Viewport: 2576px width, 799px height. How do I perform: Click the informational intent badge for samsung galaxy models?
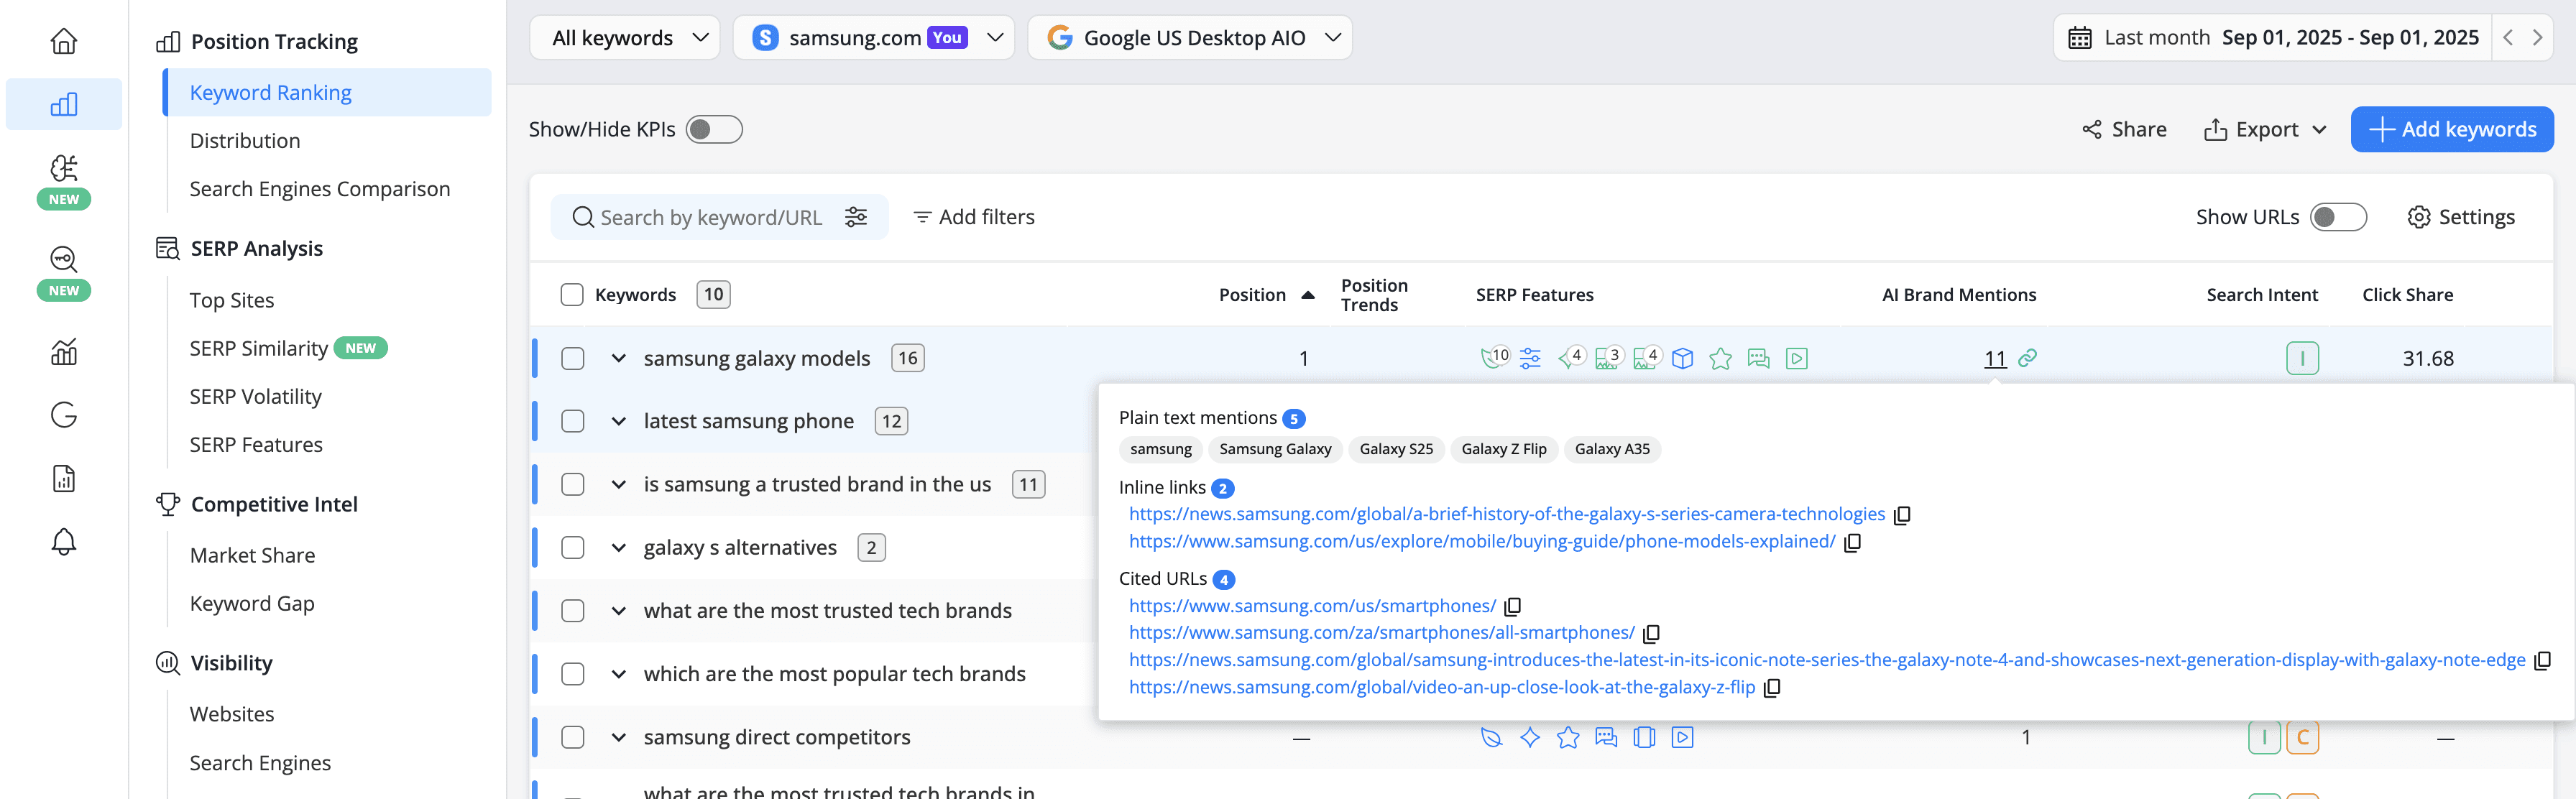2302,358
